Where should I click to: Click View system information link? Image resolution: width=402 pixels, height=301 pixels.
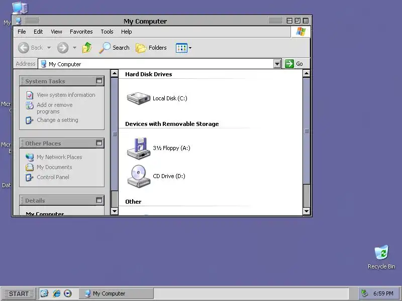[66, 95]
